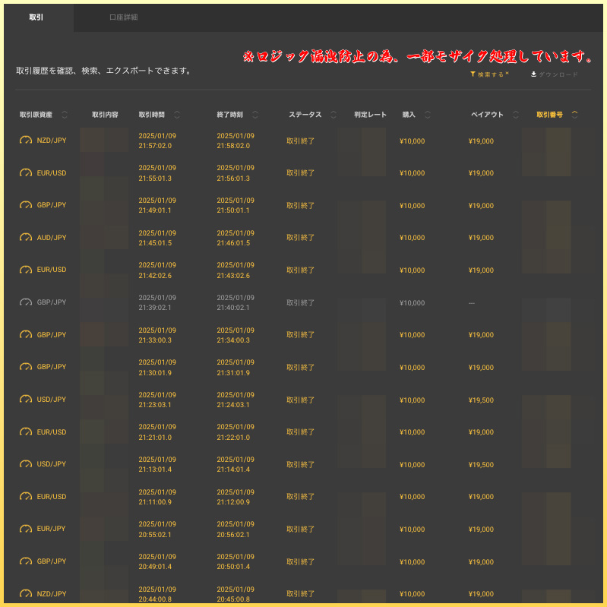The width and height of the screenshot is (607, 607).
Task: Click the gauge icon on EUR/USD 21:55 row
Action: point(26,173)
